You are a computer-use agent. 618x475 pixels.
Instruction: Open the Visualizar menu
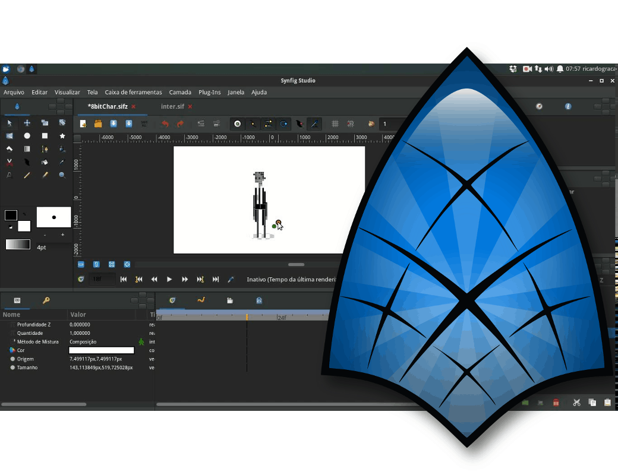(67, 92)
